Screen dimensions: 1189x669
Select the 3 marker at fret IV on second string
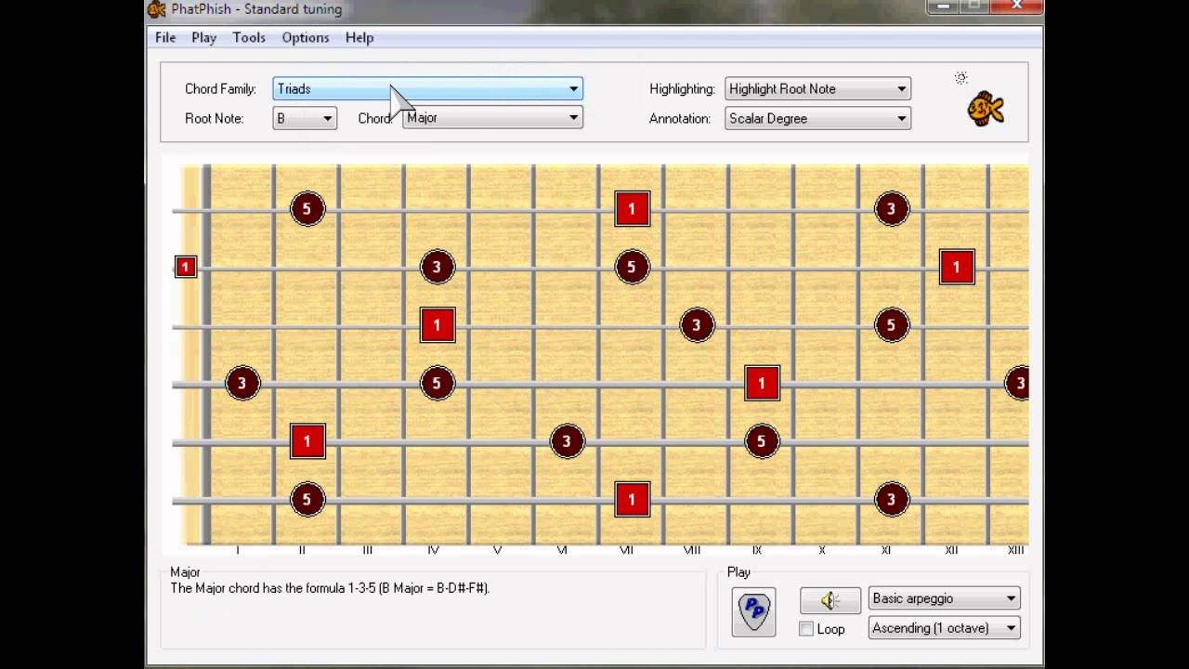coord(437,268)
